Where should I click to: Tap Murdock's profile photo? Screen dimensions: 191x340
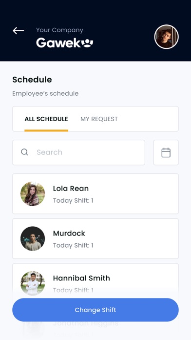(33, 238)
